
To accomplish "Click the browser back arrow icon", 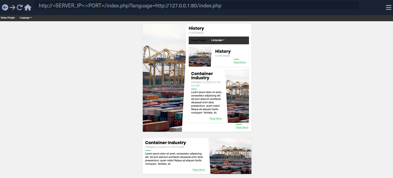I will 5,7.
